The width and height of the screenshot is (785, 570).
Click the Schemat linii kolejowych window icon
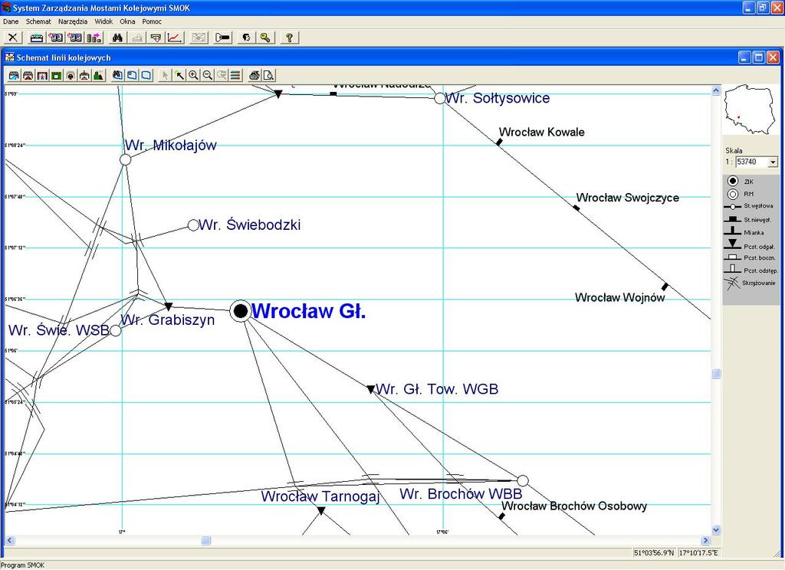pyautogui.click(x=9, y=57)
